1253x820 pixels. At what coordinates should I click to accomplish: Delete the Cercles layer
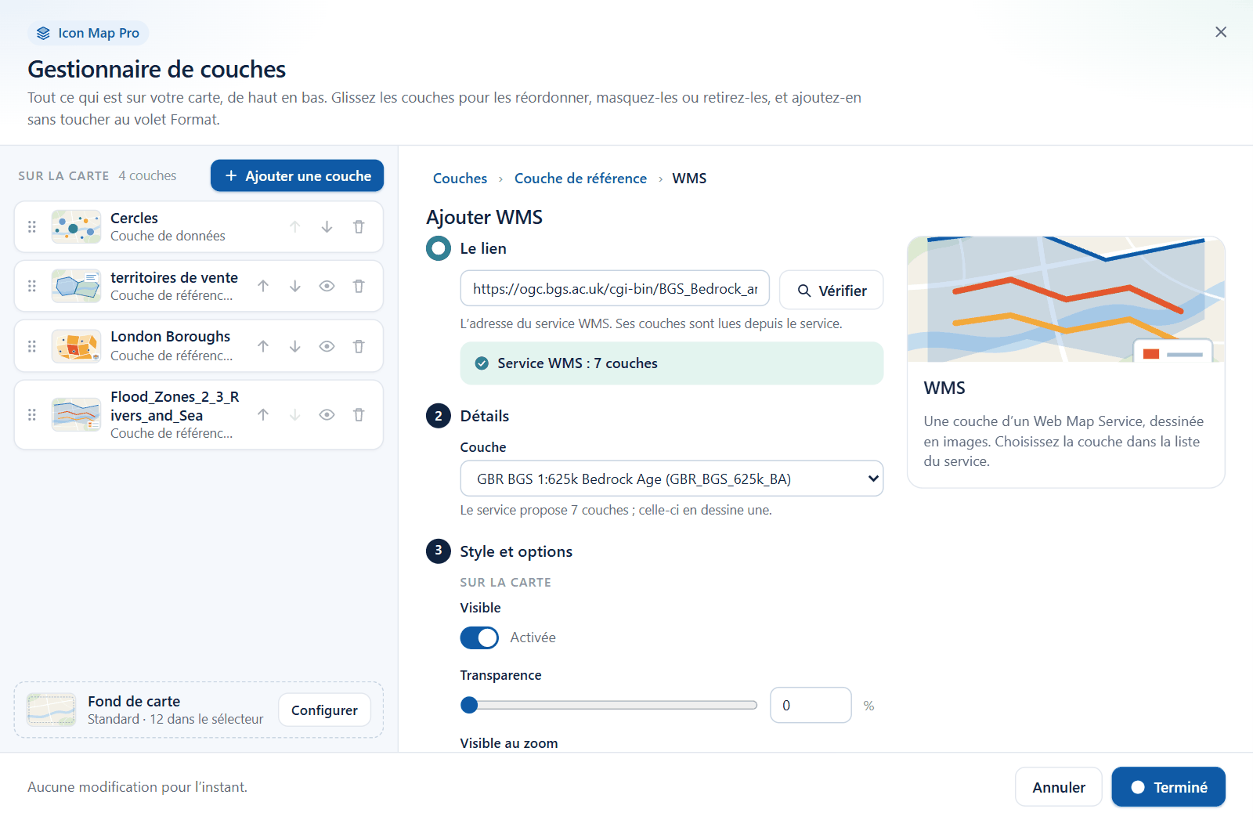click(x=359, y=226)
